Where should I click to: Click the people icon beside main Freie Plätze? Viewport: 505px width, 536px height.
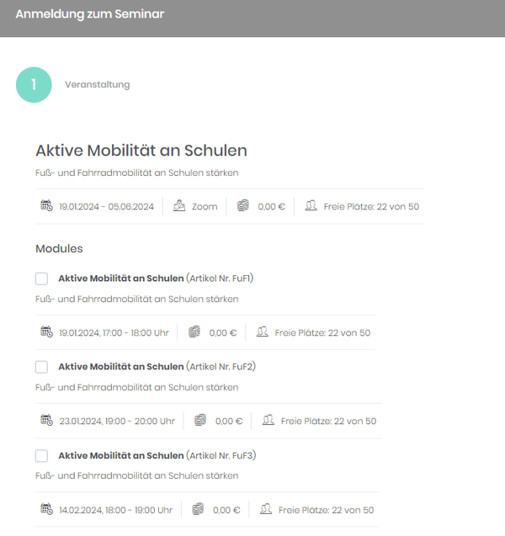311,205
